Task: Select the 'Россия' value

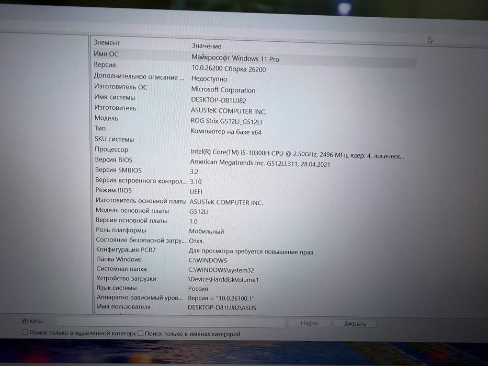Action: pyautogui.click(x=198, y=289)
